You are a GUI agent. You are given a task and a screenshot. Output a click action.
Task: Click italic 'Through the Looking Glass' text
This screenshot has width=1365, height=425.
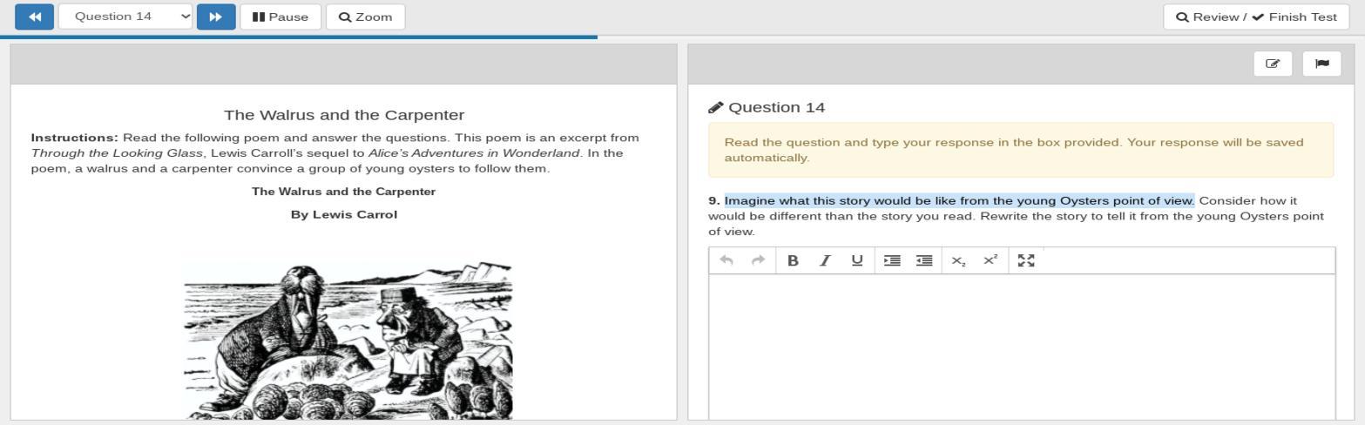[x=118, y=153]
